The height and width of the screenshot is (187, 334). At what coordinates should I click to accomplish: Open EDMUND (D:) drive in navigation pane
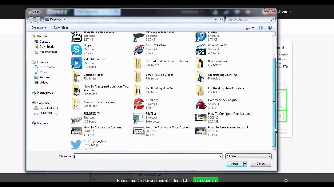[48, 113]
